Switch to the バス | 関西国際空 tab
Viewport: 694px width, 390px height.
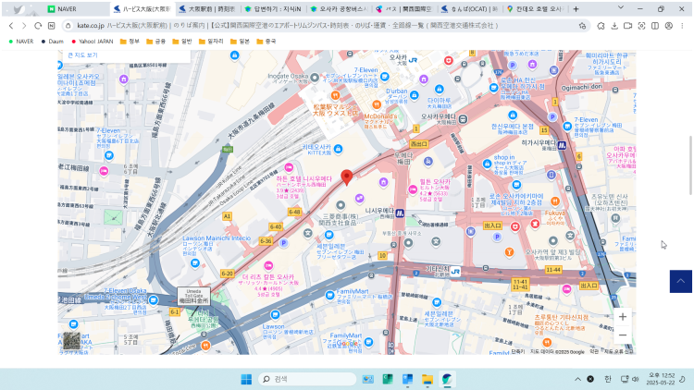(404, 9)
